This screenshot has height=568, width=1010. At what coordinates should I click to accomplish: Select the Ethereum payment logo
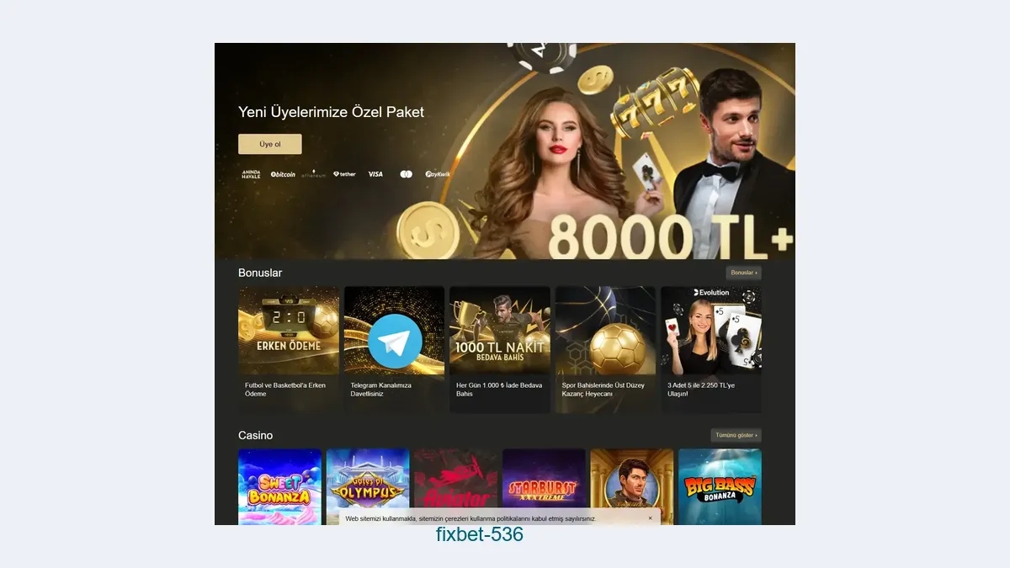313,174
